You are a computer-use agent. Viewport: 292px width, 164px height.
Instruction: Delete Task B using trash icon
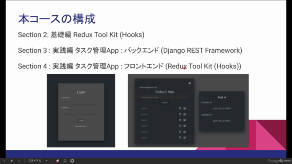tap(180, 114)
